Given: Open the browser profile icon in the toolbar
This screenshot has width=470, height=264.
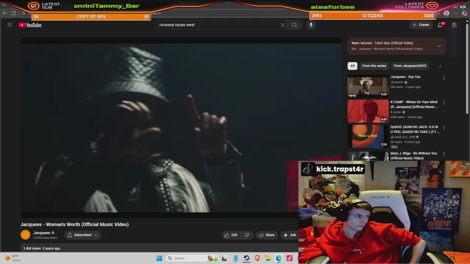Looking at the screenshot, I should pos(446,13).
